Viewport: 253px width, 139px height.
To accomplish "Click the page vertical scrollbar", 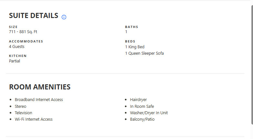I will coord(252,65).
